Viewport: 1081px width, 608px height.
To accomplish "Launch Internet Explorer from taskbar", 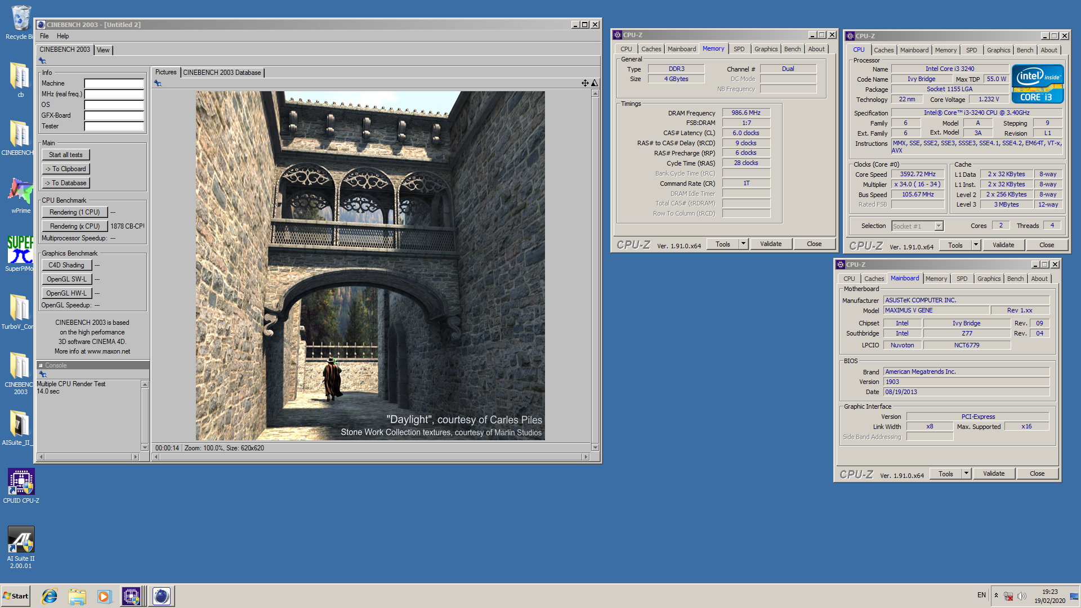I will 50,596.
